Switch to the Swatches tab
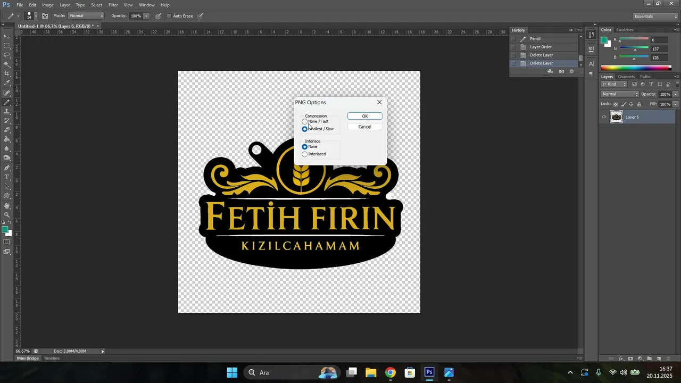Screen dimensions: 681x383 [x=625, y=30]
